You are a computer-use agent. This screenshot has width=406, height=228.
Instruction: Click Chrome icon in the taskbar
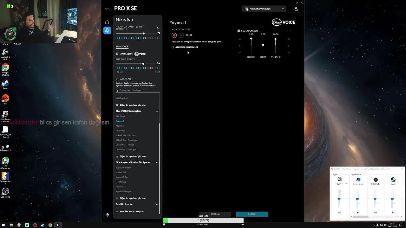coord(50,225)
